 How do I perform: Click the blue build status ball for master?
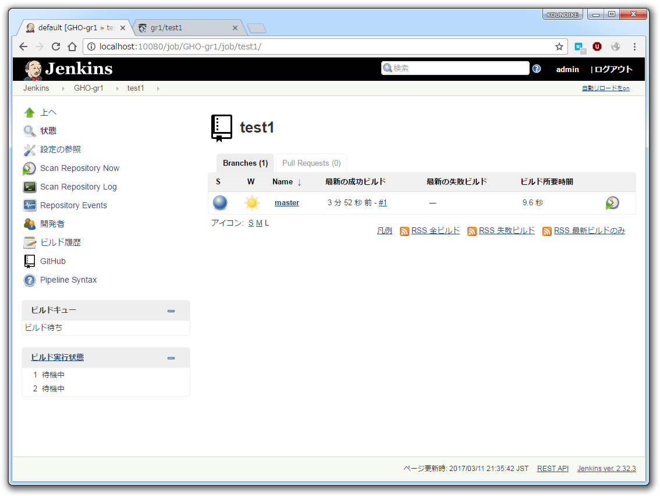[221, 202]
